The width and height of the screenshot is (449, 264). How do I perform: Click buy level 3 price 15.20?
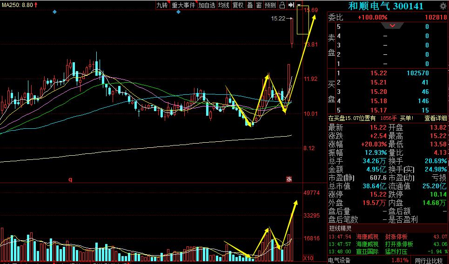pyautogui.click(x=379, y=92)
